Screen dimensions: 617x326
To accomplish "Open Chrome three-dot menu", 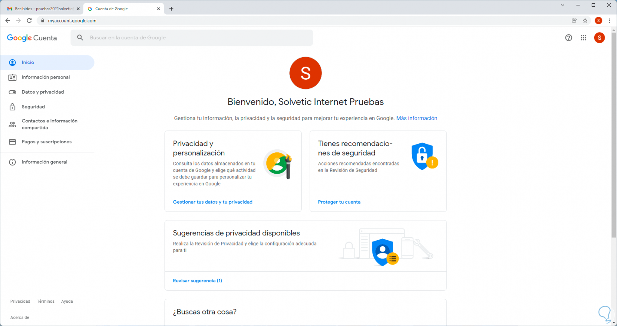I will click(610, 21).
